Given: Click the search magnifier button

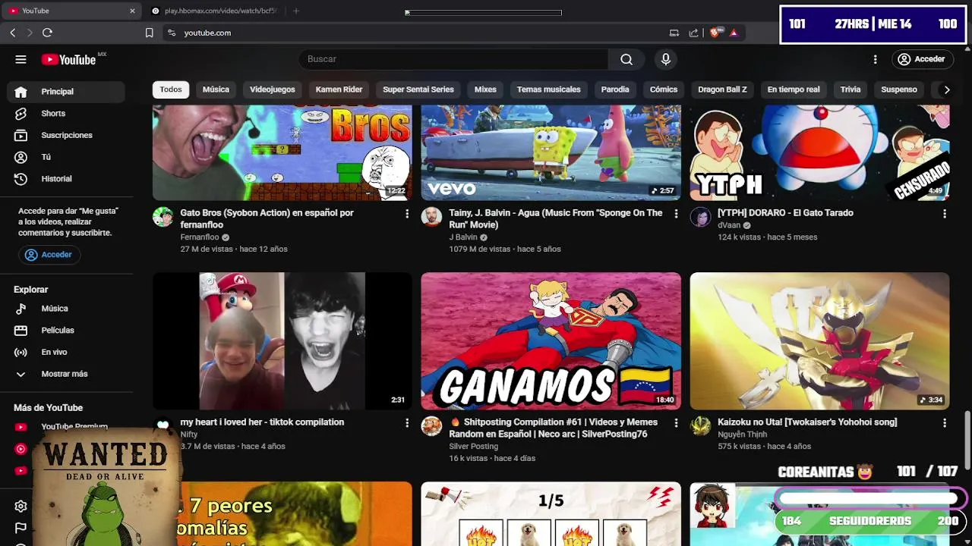Looking at the screenshot, I should (626, 59).
